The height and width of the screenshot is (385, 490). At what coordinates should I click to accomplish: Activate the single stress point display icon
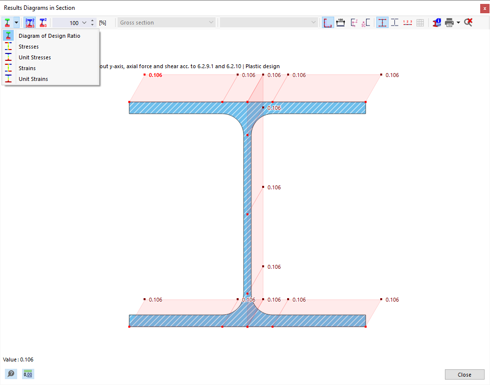(x=43, y=22)
